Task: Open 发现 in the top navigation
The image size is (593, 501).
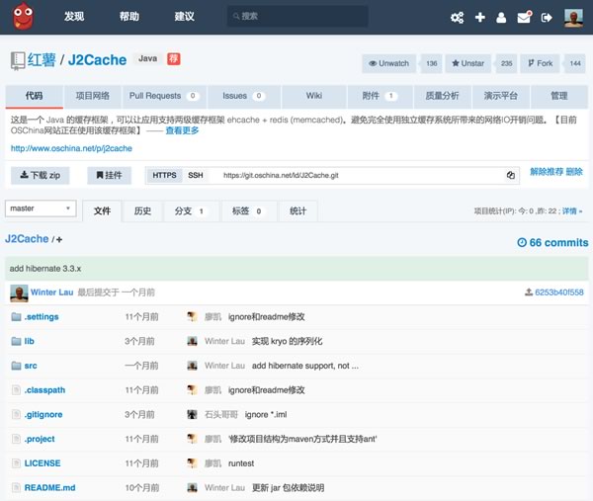Action: click(74, 17)
